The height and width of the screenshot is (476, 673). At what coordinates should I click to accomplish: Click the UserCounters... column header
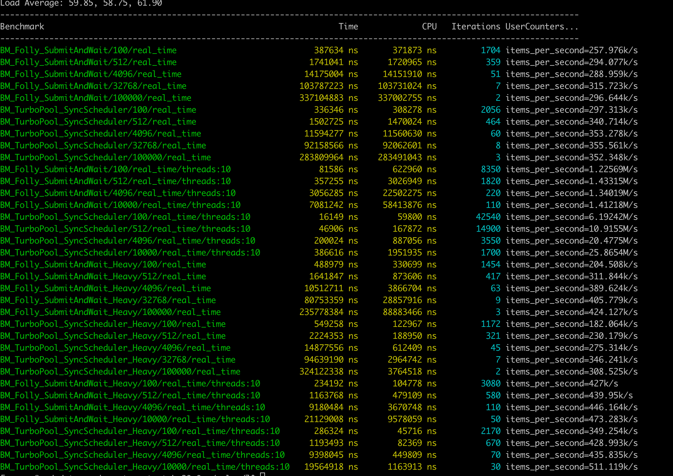point(542,27)
